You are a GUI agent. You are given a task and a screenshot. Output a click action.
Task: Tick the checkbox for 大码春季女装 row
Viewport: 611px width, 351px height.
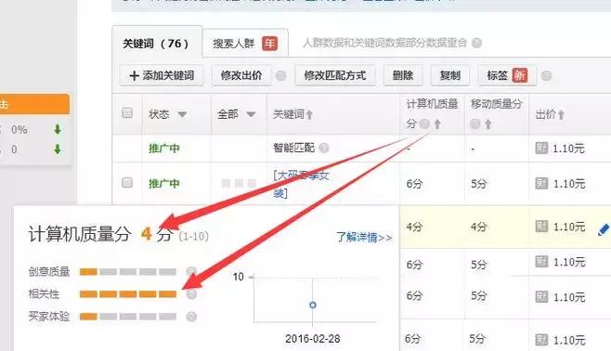127,183
